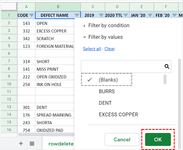
Task: Switch to the rowdelete sheet tab
Action: click(x=61, y=144)
